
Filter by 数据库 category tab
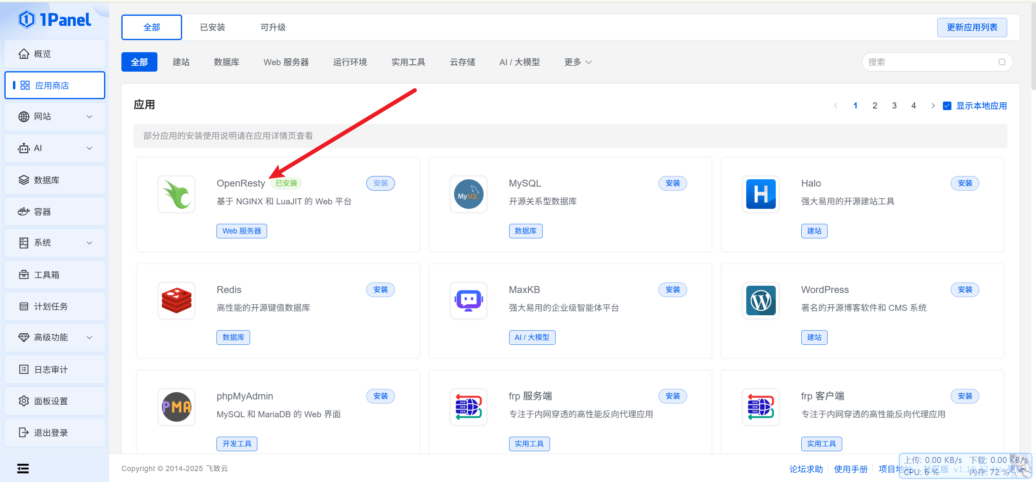click(227, 62)
